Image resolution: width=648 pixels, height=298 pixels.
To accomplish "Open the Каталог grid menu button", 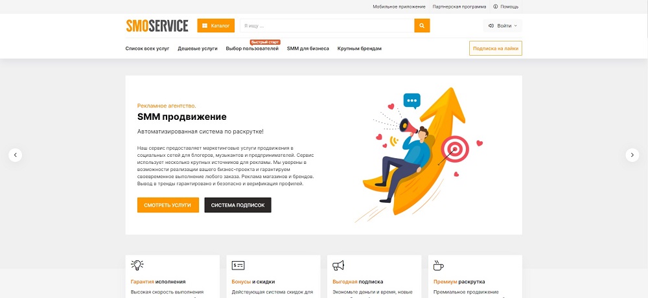I will pyautogui.click(x=216, y=26).
